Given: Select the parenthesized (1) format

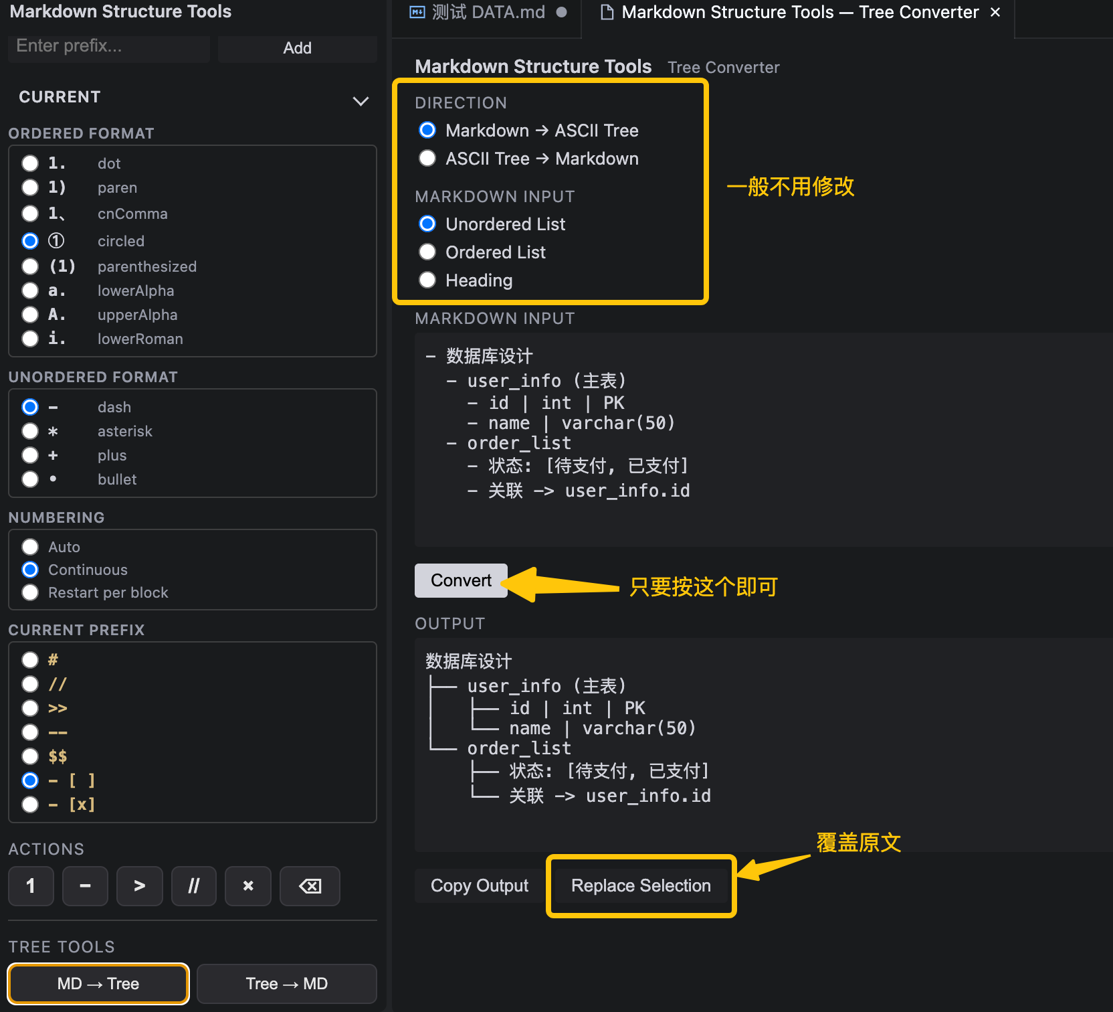Looking at the screenshot, I should [x=30, y=266].
